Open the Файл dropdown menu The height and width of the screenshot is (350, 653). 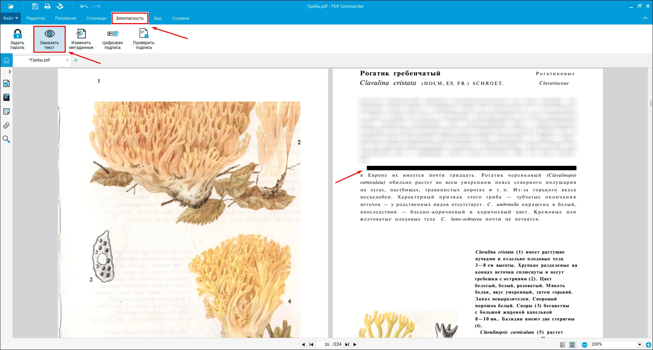coord(11,18)
